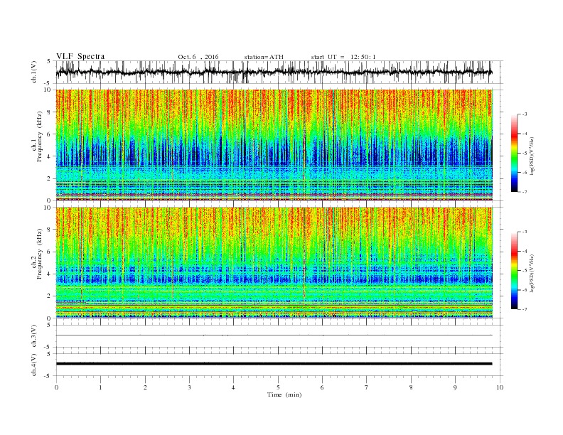Click the time axis tick label "6"
Image resolution: width=563 pixels, height=435 pixels.
coord(322,387)
